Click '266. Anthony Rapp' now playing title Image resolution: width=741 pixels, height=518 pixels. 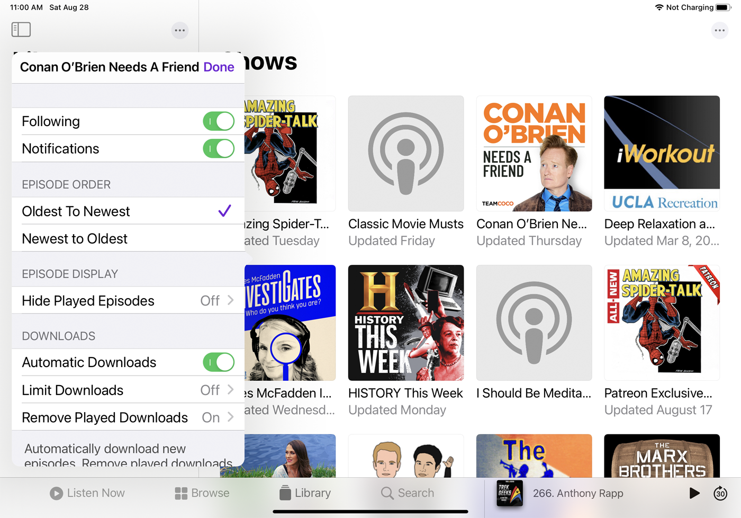point(578,493)
